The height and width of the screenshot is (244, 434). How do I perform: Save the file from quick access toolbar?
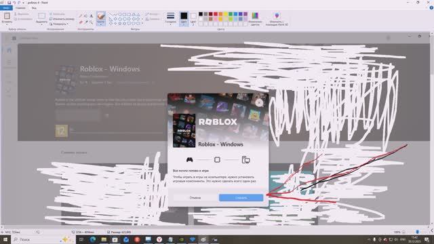9,3
